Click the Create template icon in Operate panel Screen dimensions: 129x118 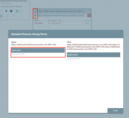17,11
